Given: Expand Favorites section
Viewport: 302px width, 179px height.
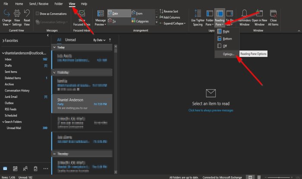Looking at the screenshot, I should 3,41.
